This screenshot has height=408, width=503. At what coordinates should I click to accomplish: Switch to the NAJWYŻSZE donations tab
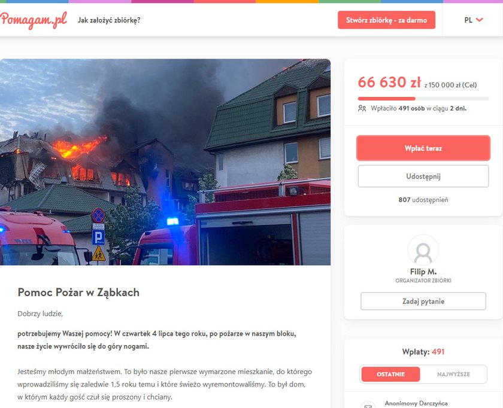[x=453, y=374]
